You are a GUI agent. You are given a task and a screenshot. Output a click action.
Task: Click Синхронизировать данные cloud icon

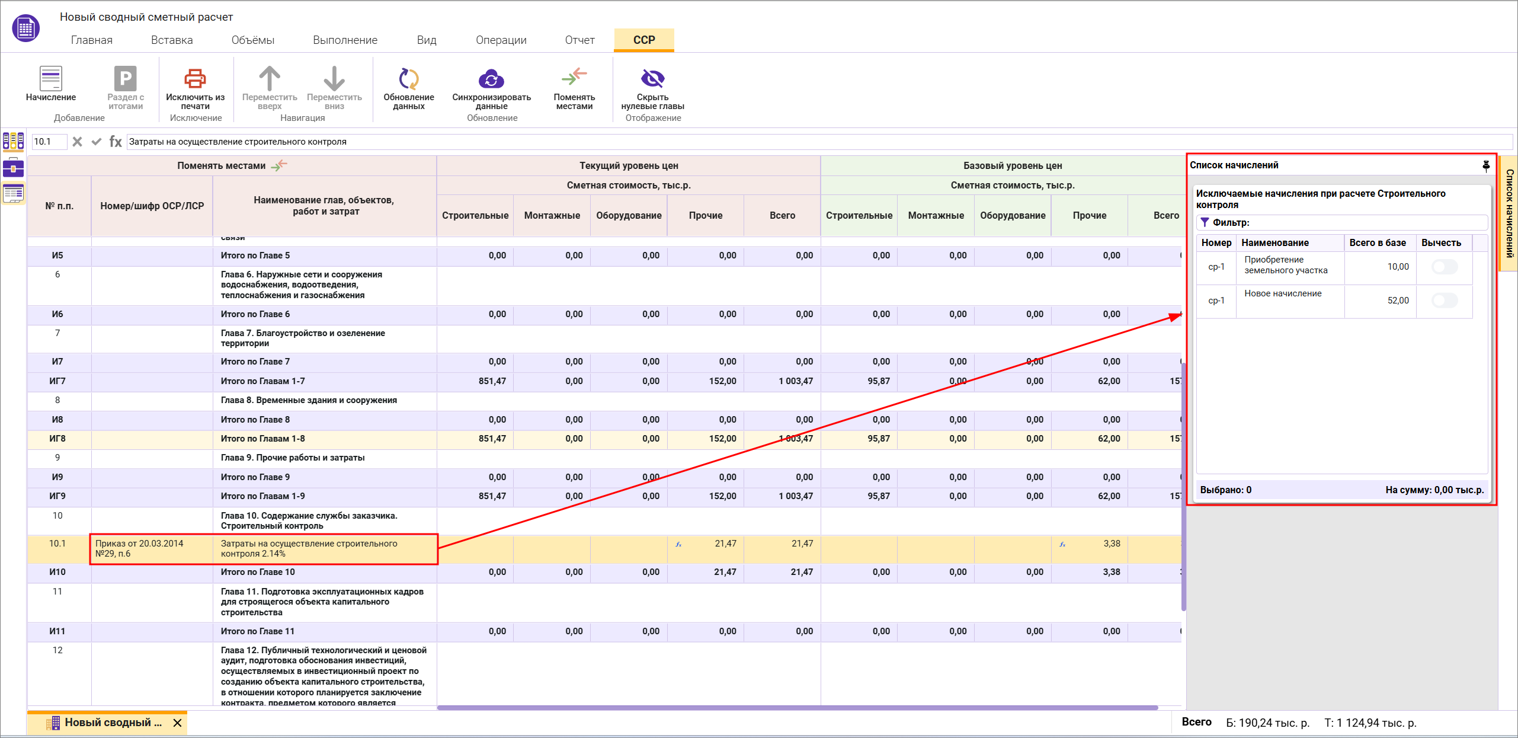(x=491, y=79)
